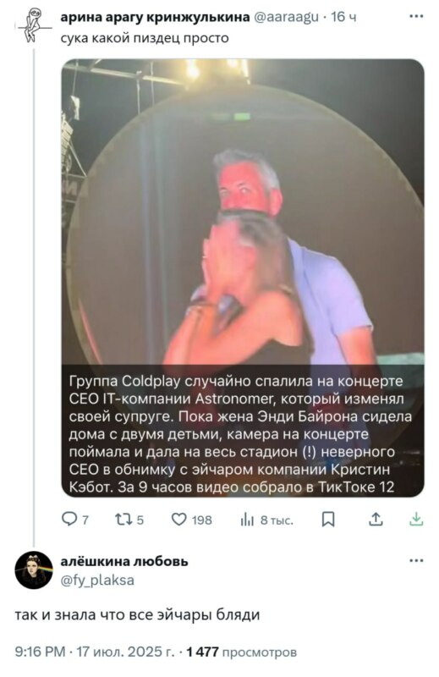Open the алёшкина любовь profile avatar
This screenshot has height=677, width=439.
(x=34, y=570)
